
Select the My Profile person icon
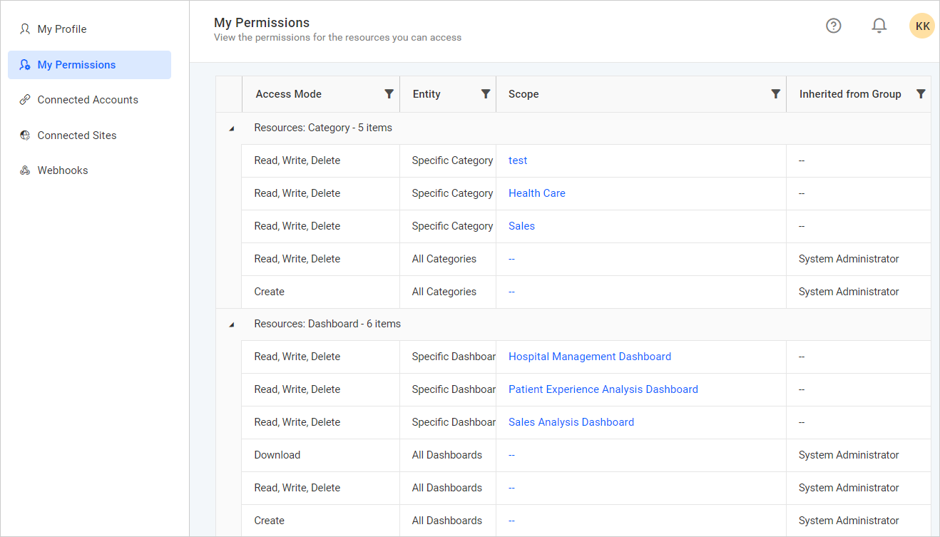(x=24, y=29)
